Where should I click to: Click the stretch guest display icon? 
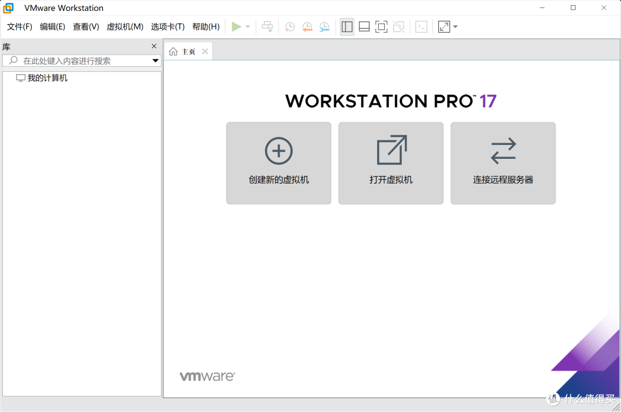click(x=444, y=26)
